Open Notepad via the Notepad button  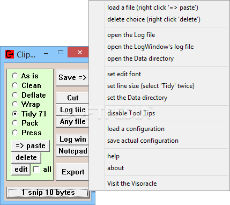72,151
